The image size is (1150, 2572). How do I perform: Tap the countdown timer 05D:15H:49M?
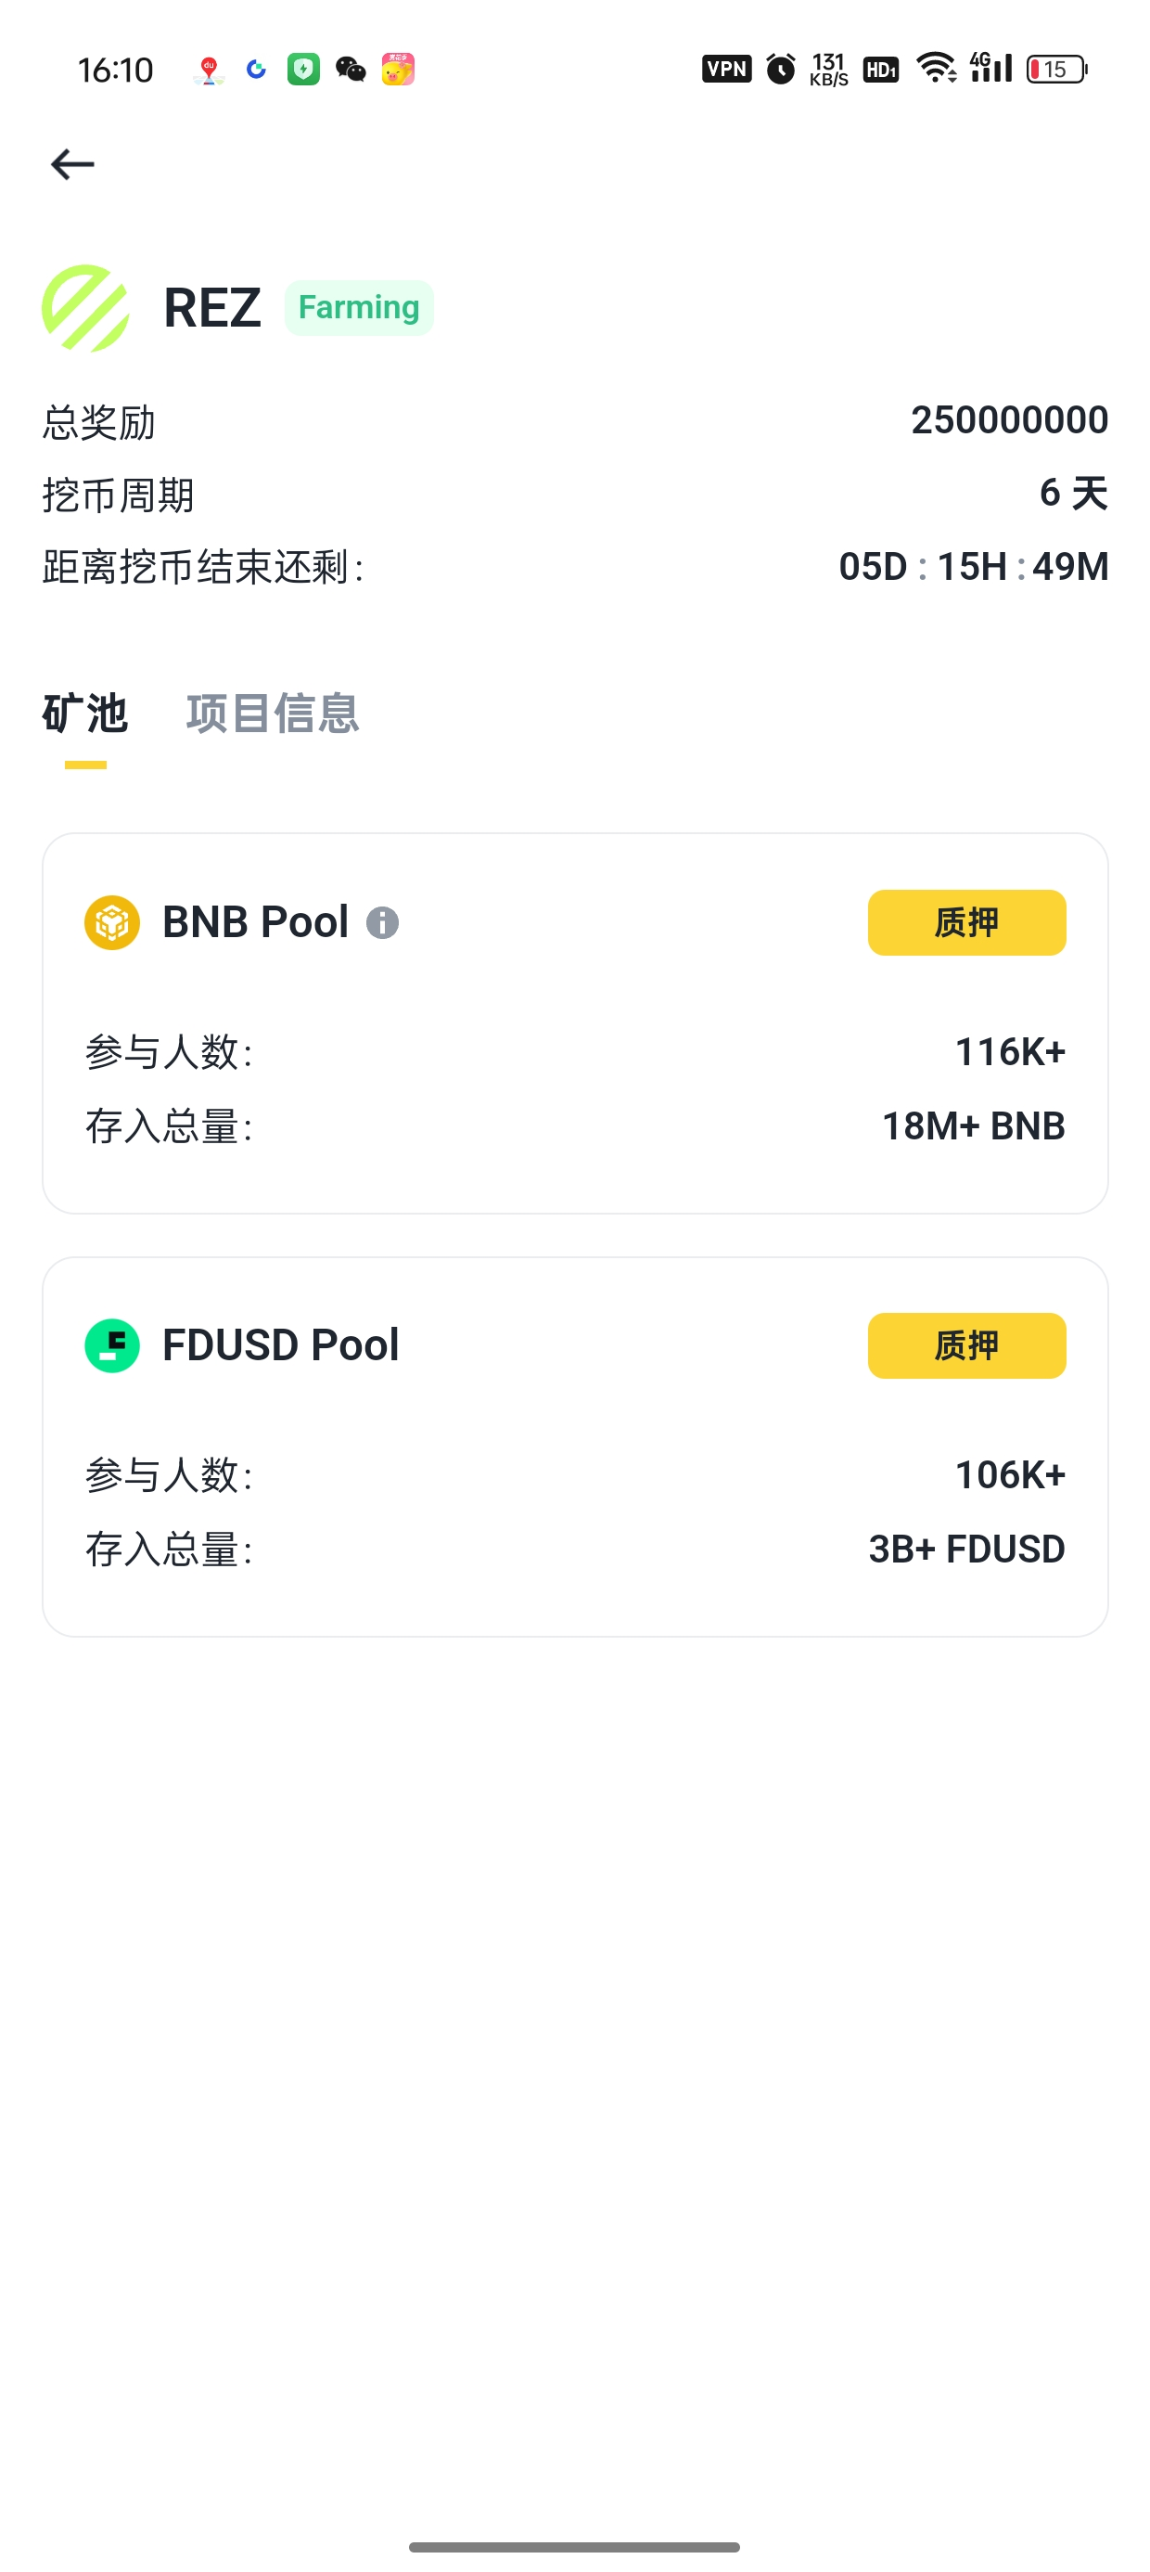[973, 566]
